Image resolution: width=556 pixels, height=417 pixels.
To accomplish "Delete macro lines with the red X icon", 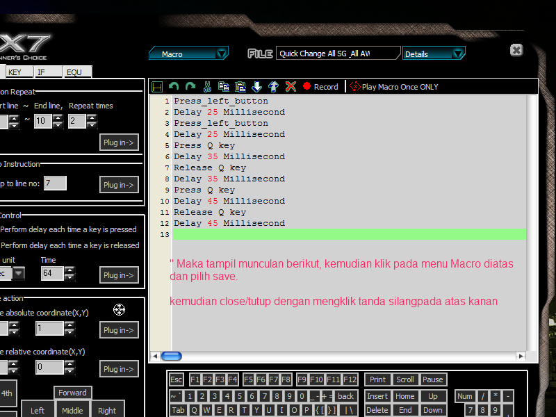I will click(291, 86).
